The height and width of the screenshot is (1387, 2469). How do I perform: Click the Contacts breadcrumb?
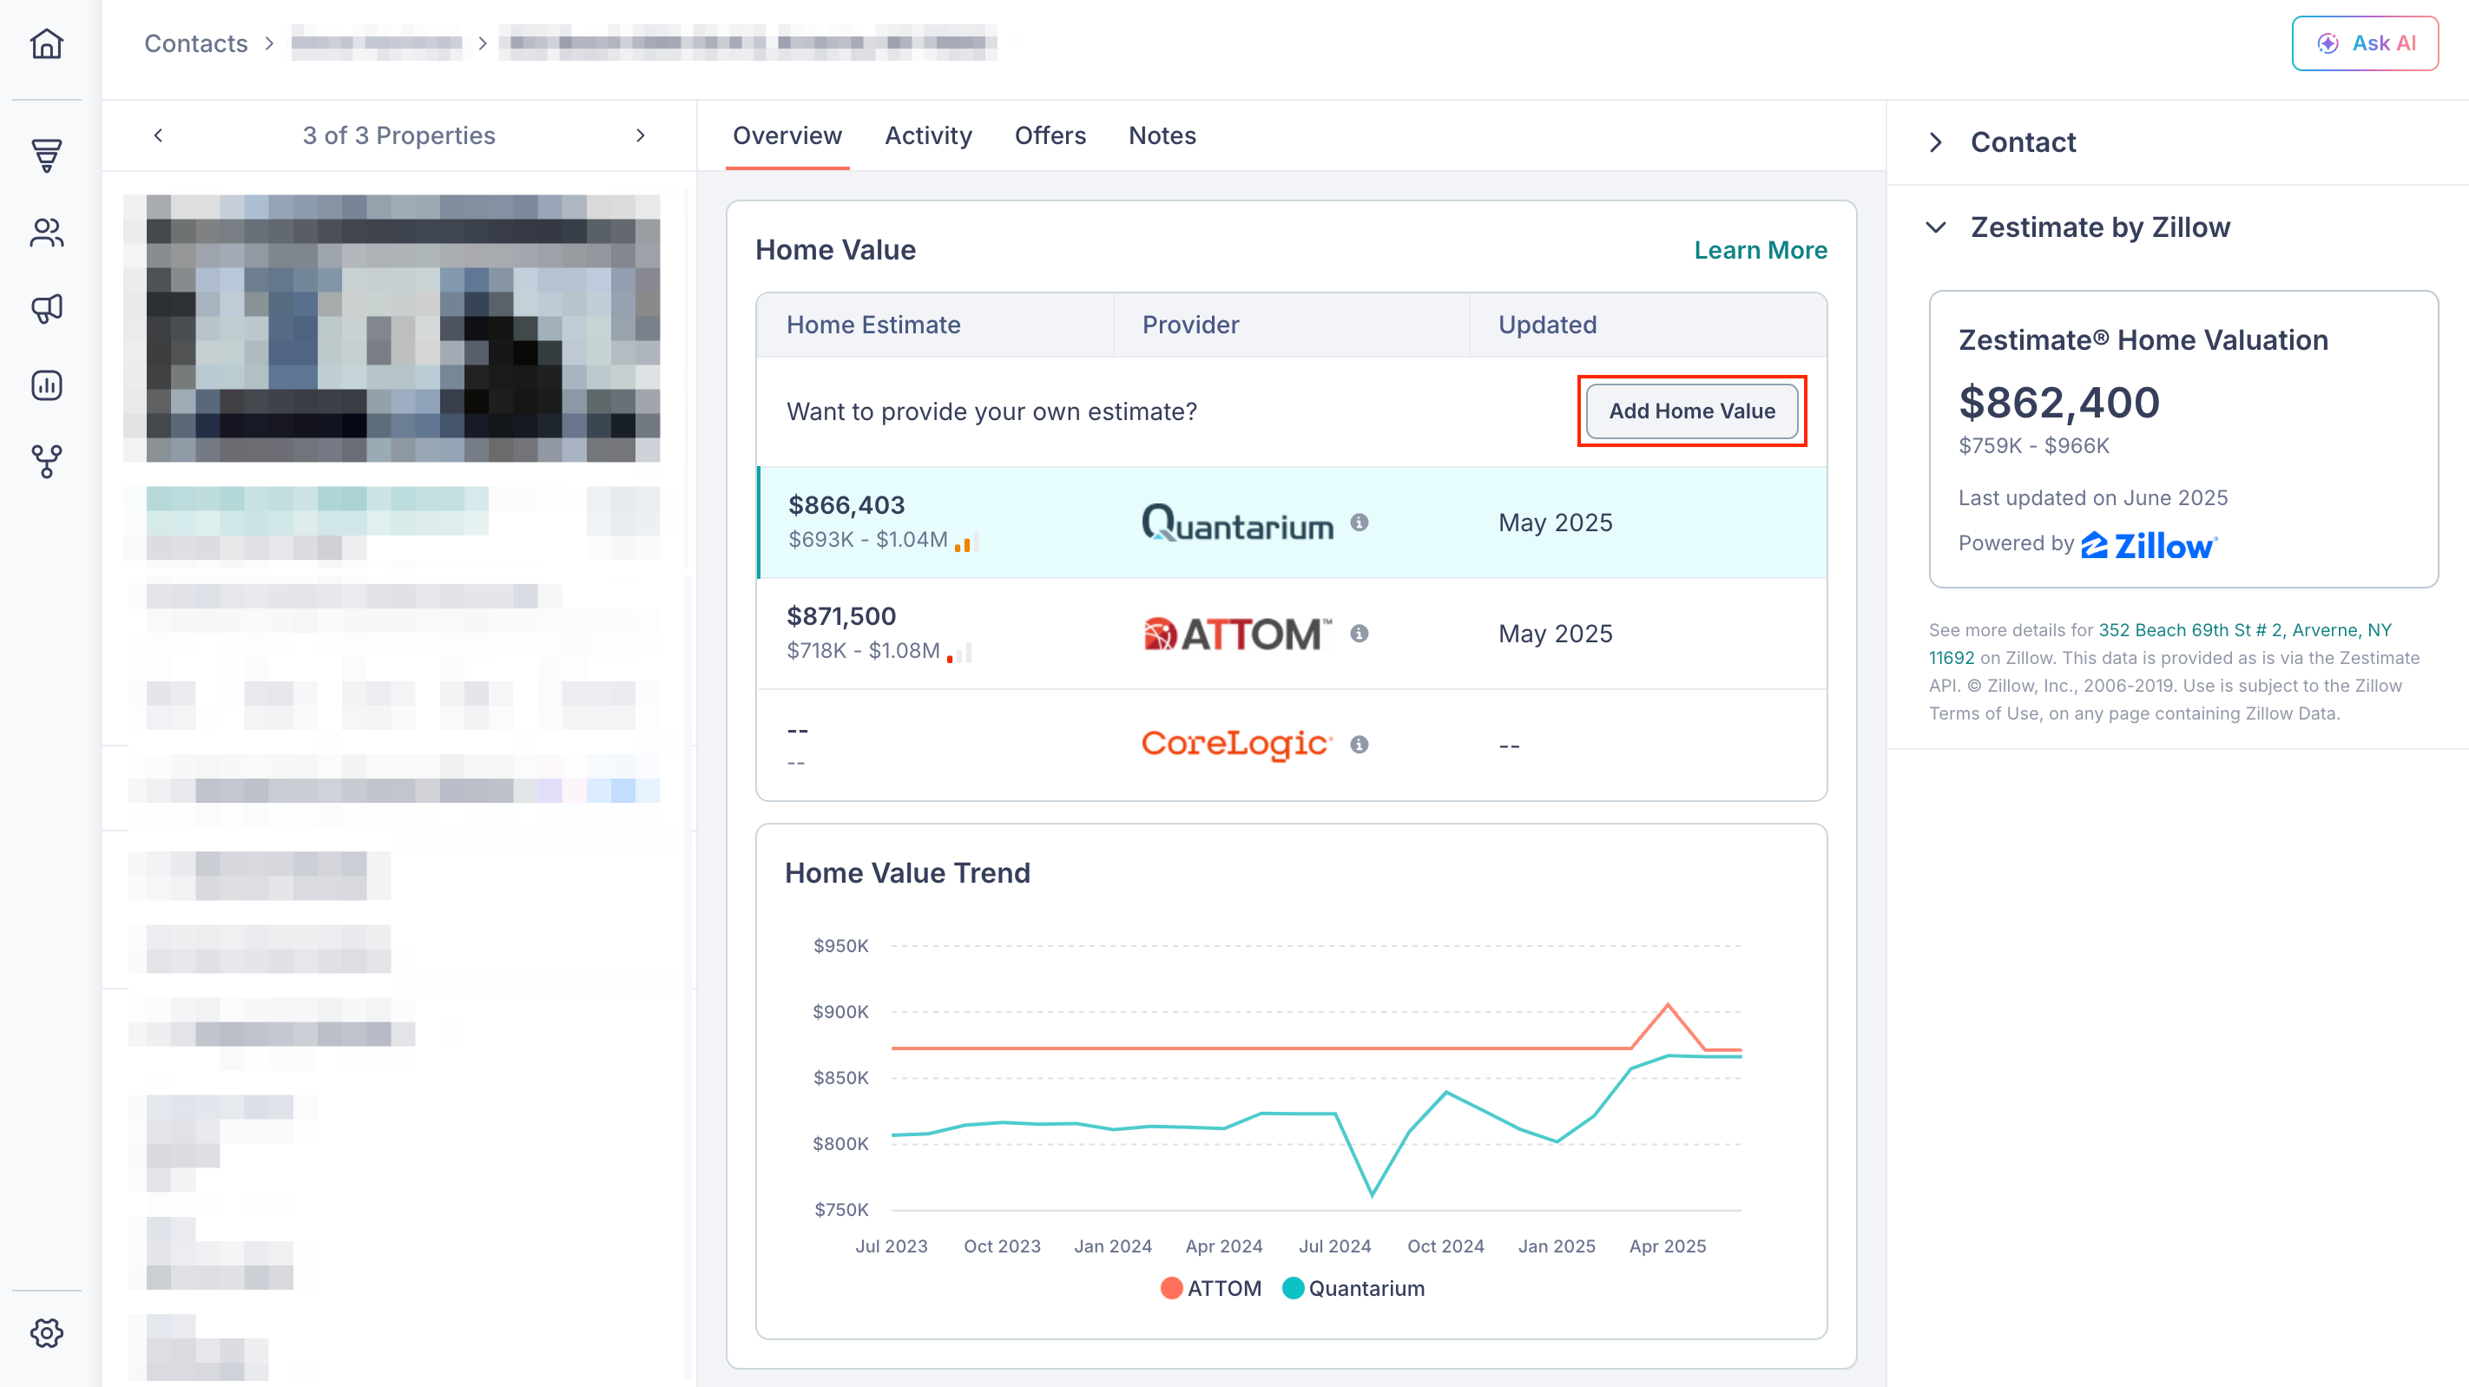pos(195,43)
